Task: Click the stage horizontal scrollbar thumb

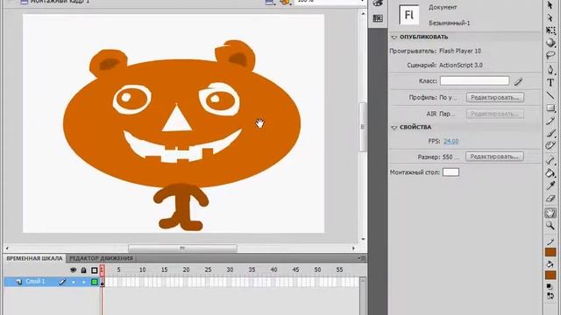Action: [182, 248]
